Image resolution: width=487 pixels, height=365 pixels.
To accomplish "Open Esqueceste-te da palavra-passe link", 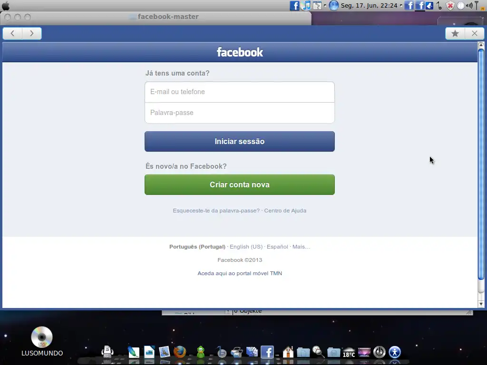I will [x=216, y=211].
